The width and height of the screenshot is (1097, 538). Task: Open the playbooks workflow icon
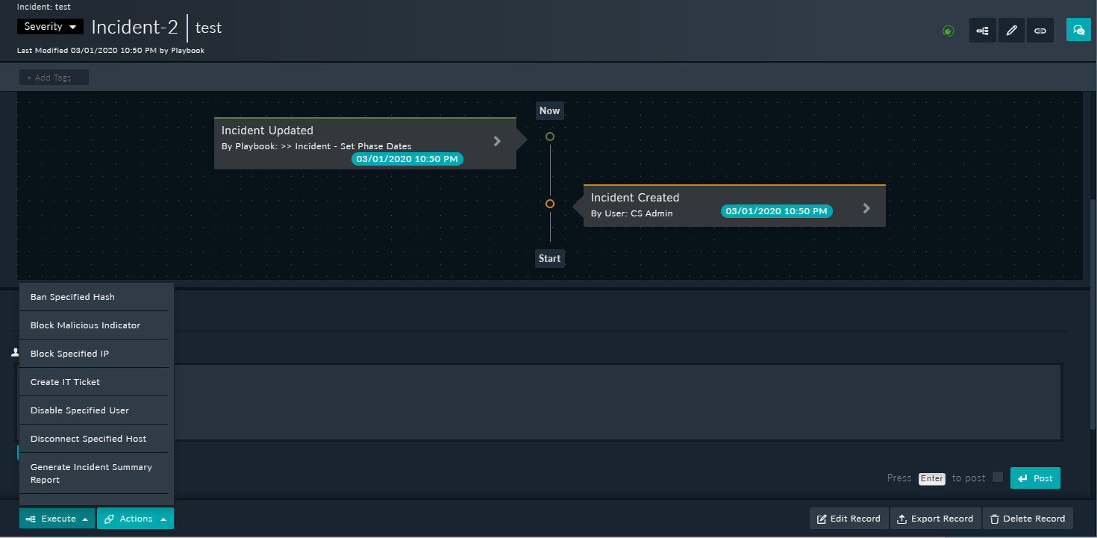pos(982,30)
